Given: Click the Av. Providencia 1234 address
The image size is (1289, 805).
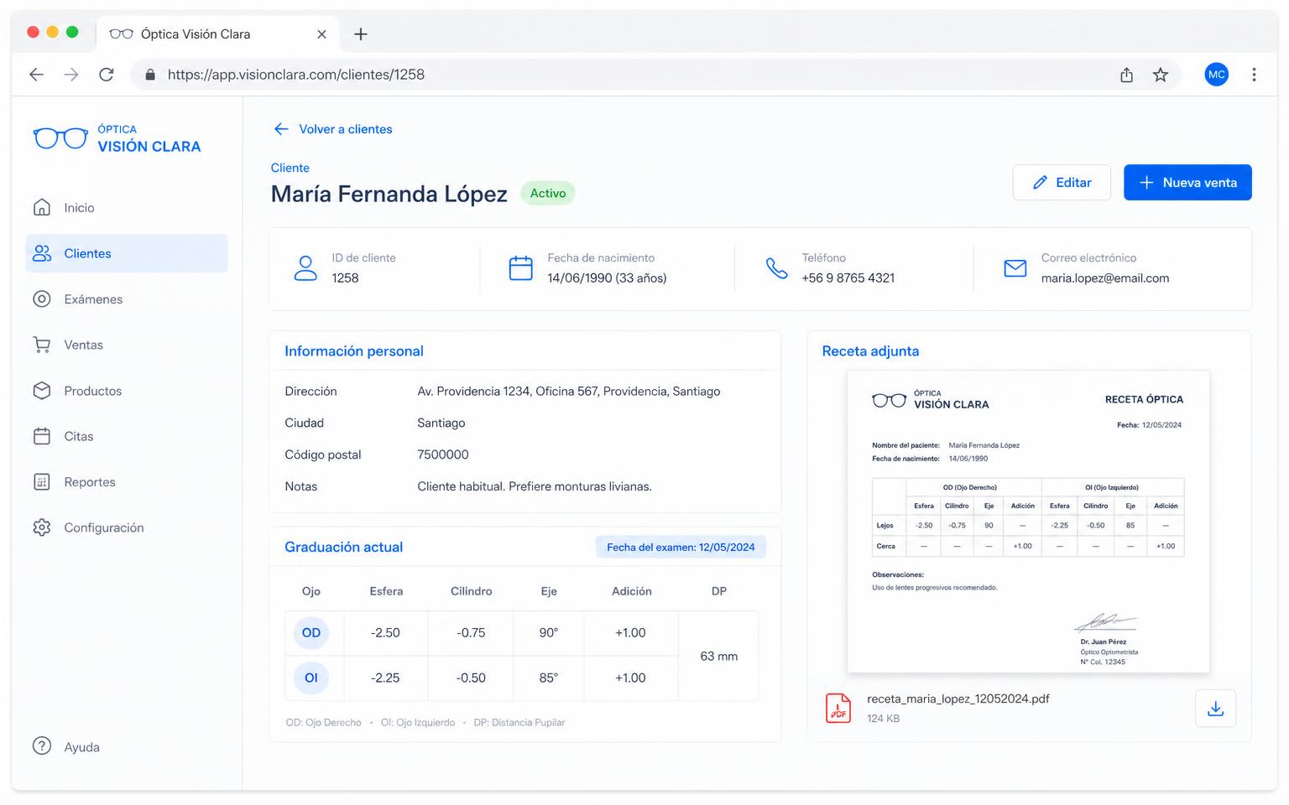Looking at the screenshot, I should [569, 392].
